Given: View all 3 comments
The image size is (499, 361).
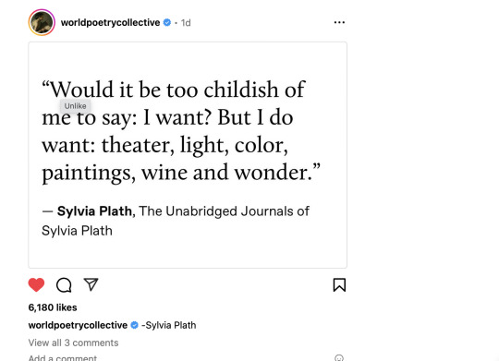Looking at the screenshot, I should 73,343.
